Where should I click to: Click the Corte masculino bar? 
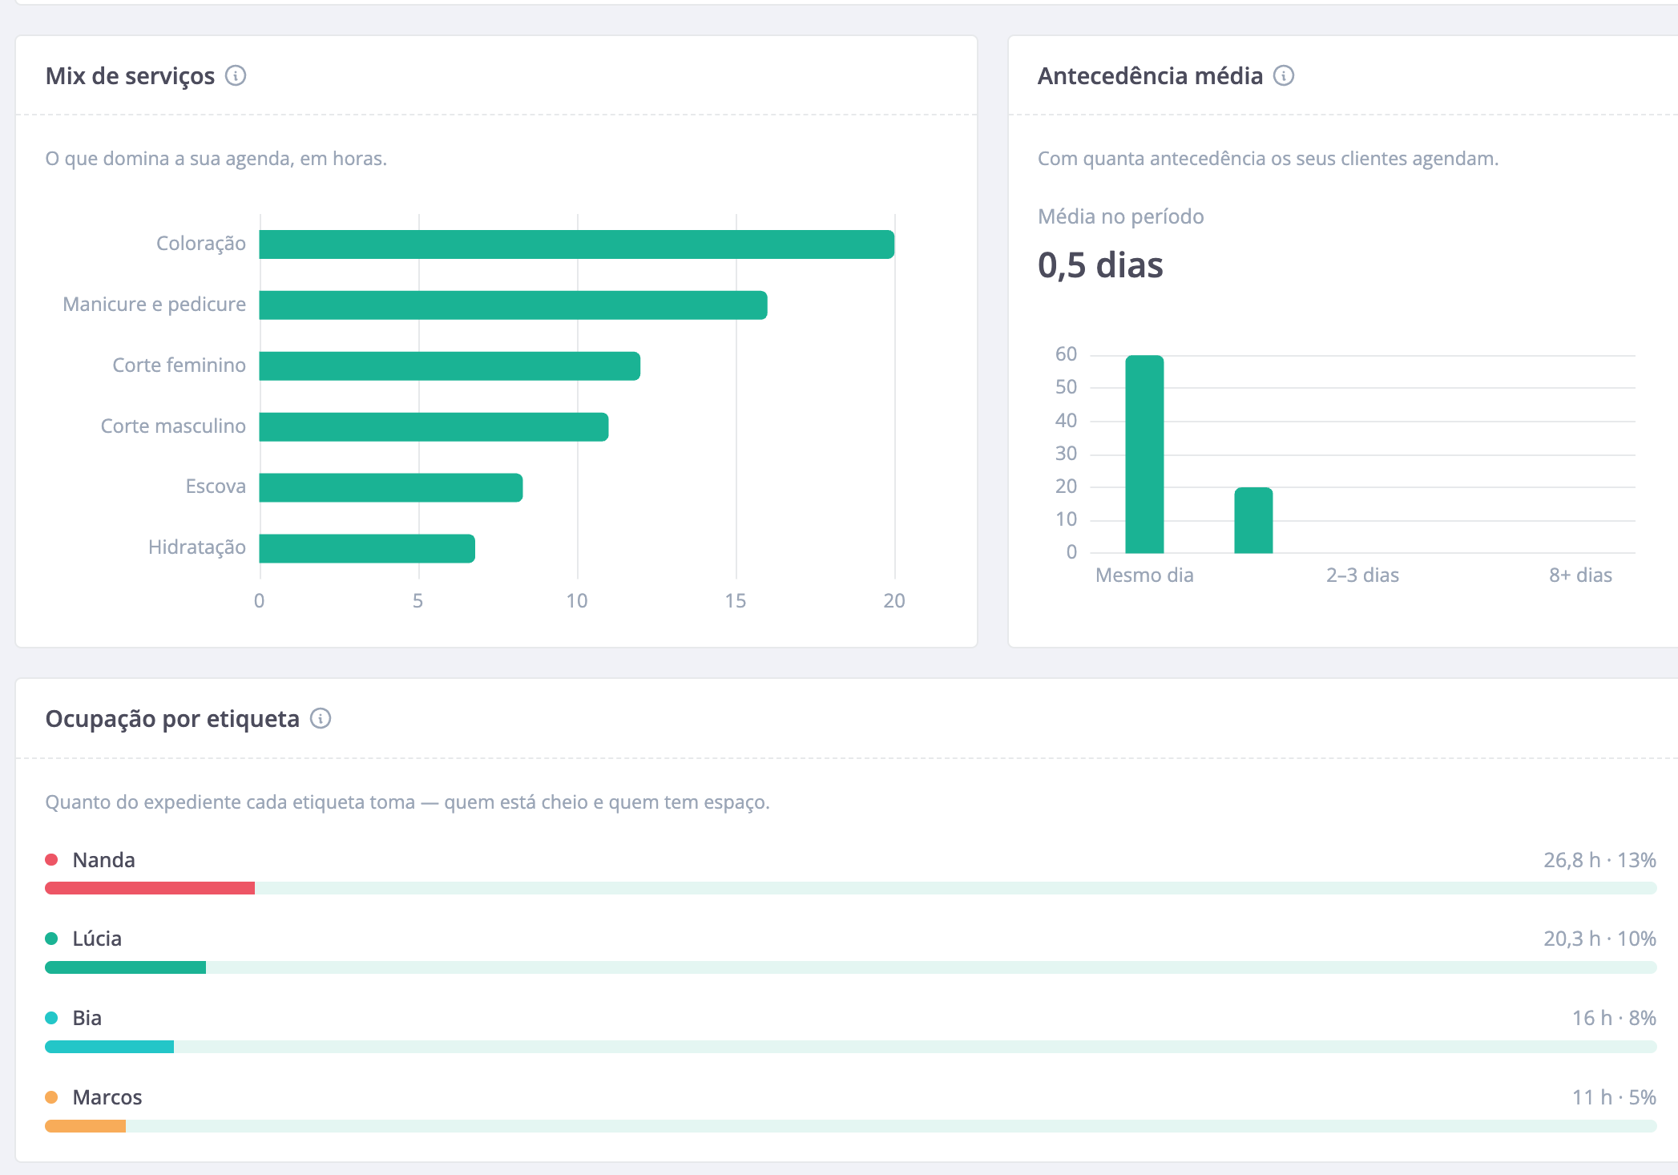pos(434,427)
